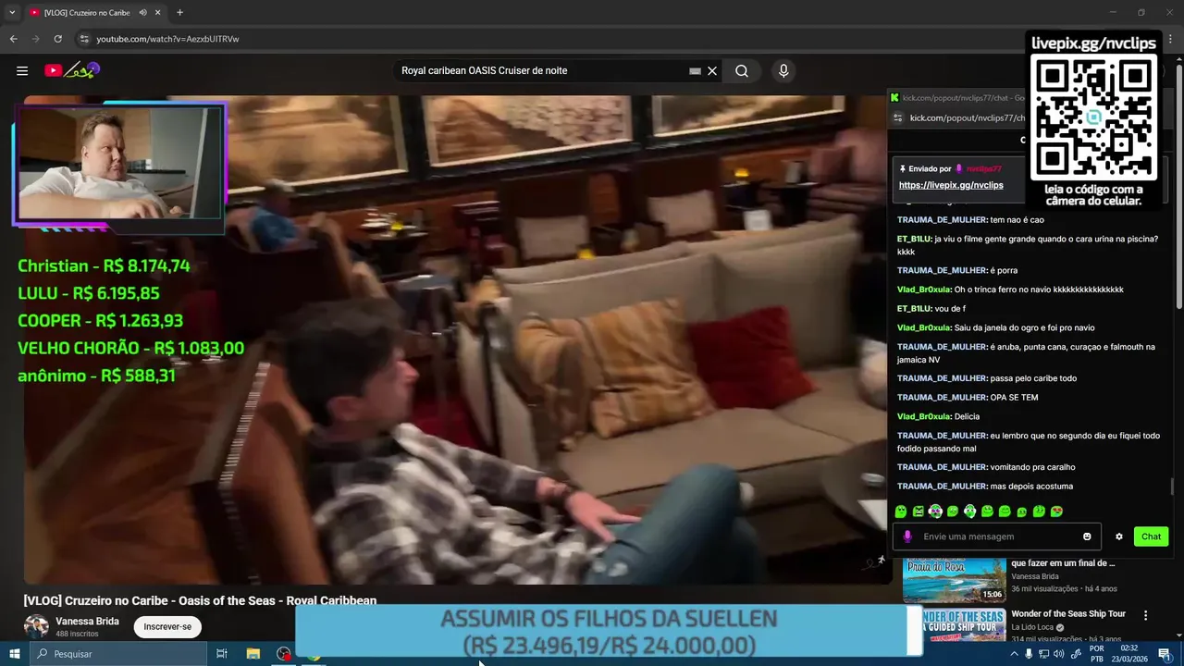Open the video title Cruzeiro no Caribe
1184x666 pixels.
[x=200, y=600]
